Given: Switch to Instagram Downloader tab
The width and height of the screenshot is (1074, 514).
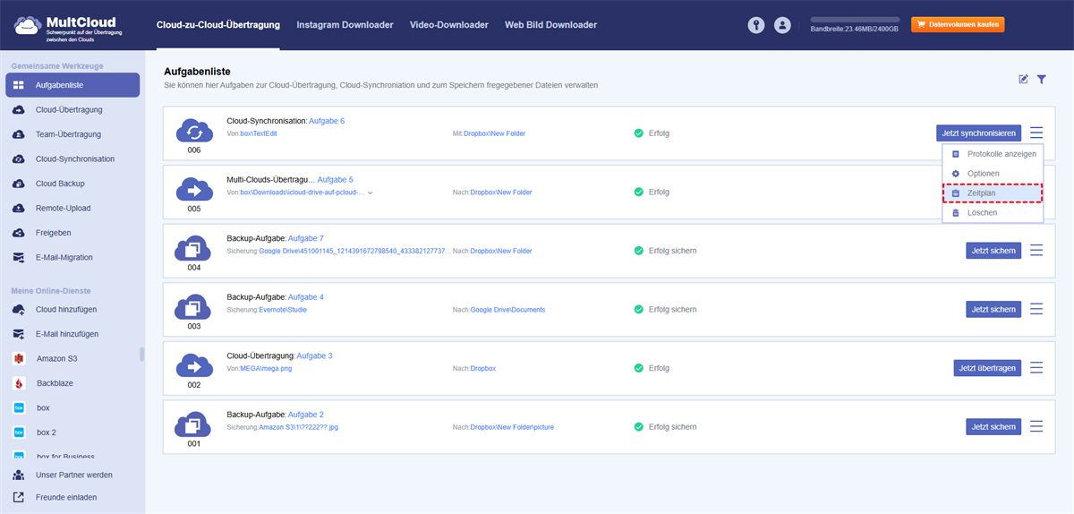Looking at the screenshot, I should click(345, 25).
